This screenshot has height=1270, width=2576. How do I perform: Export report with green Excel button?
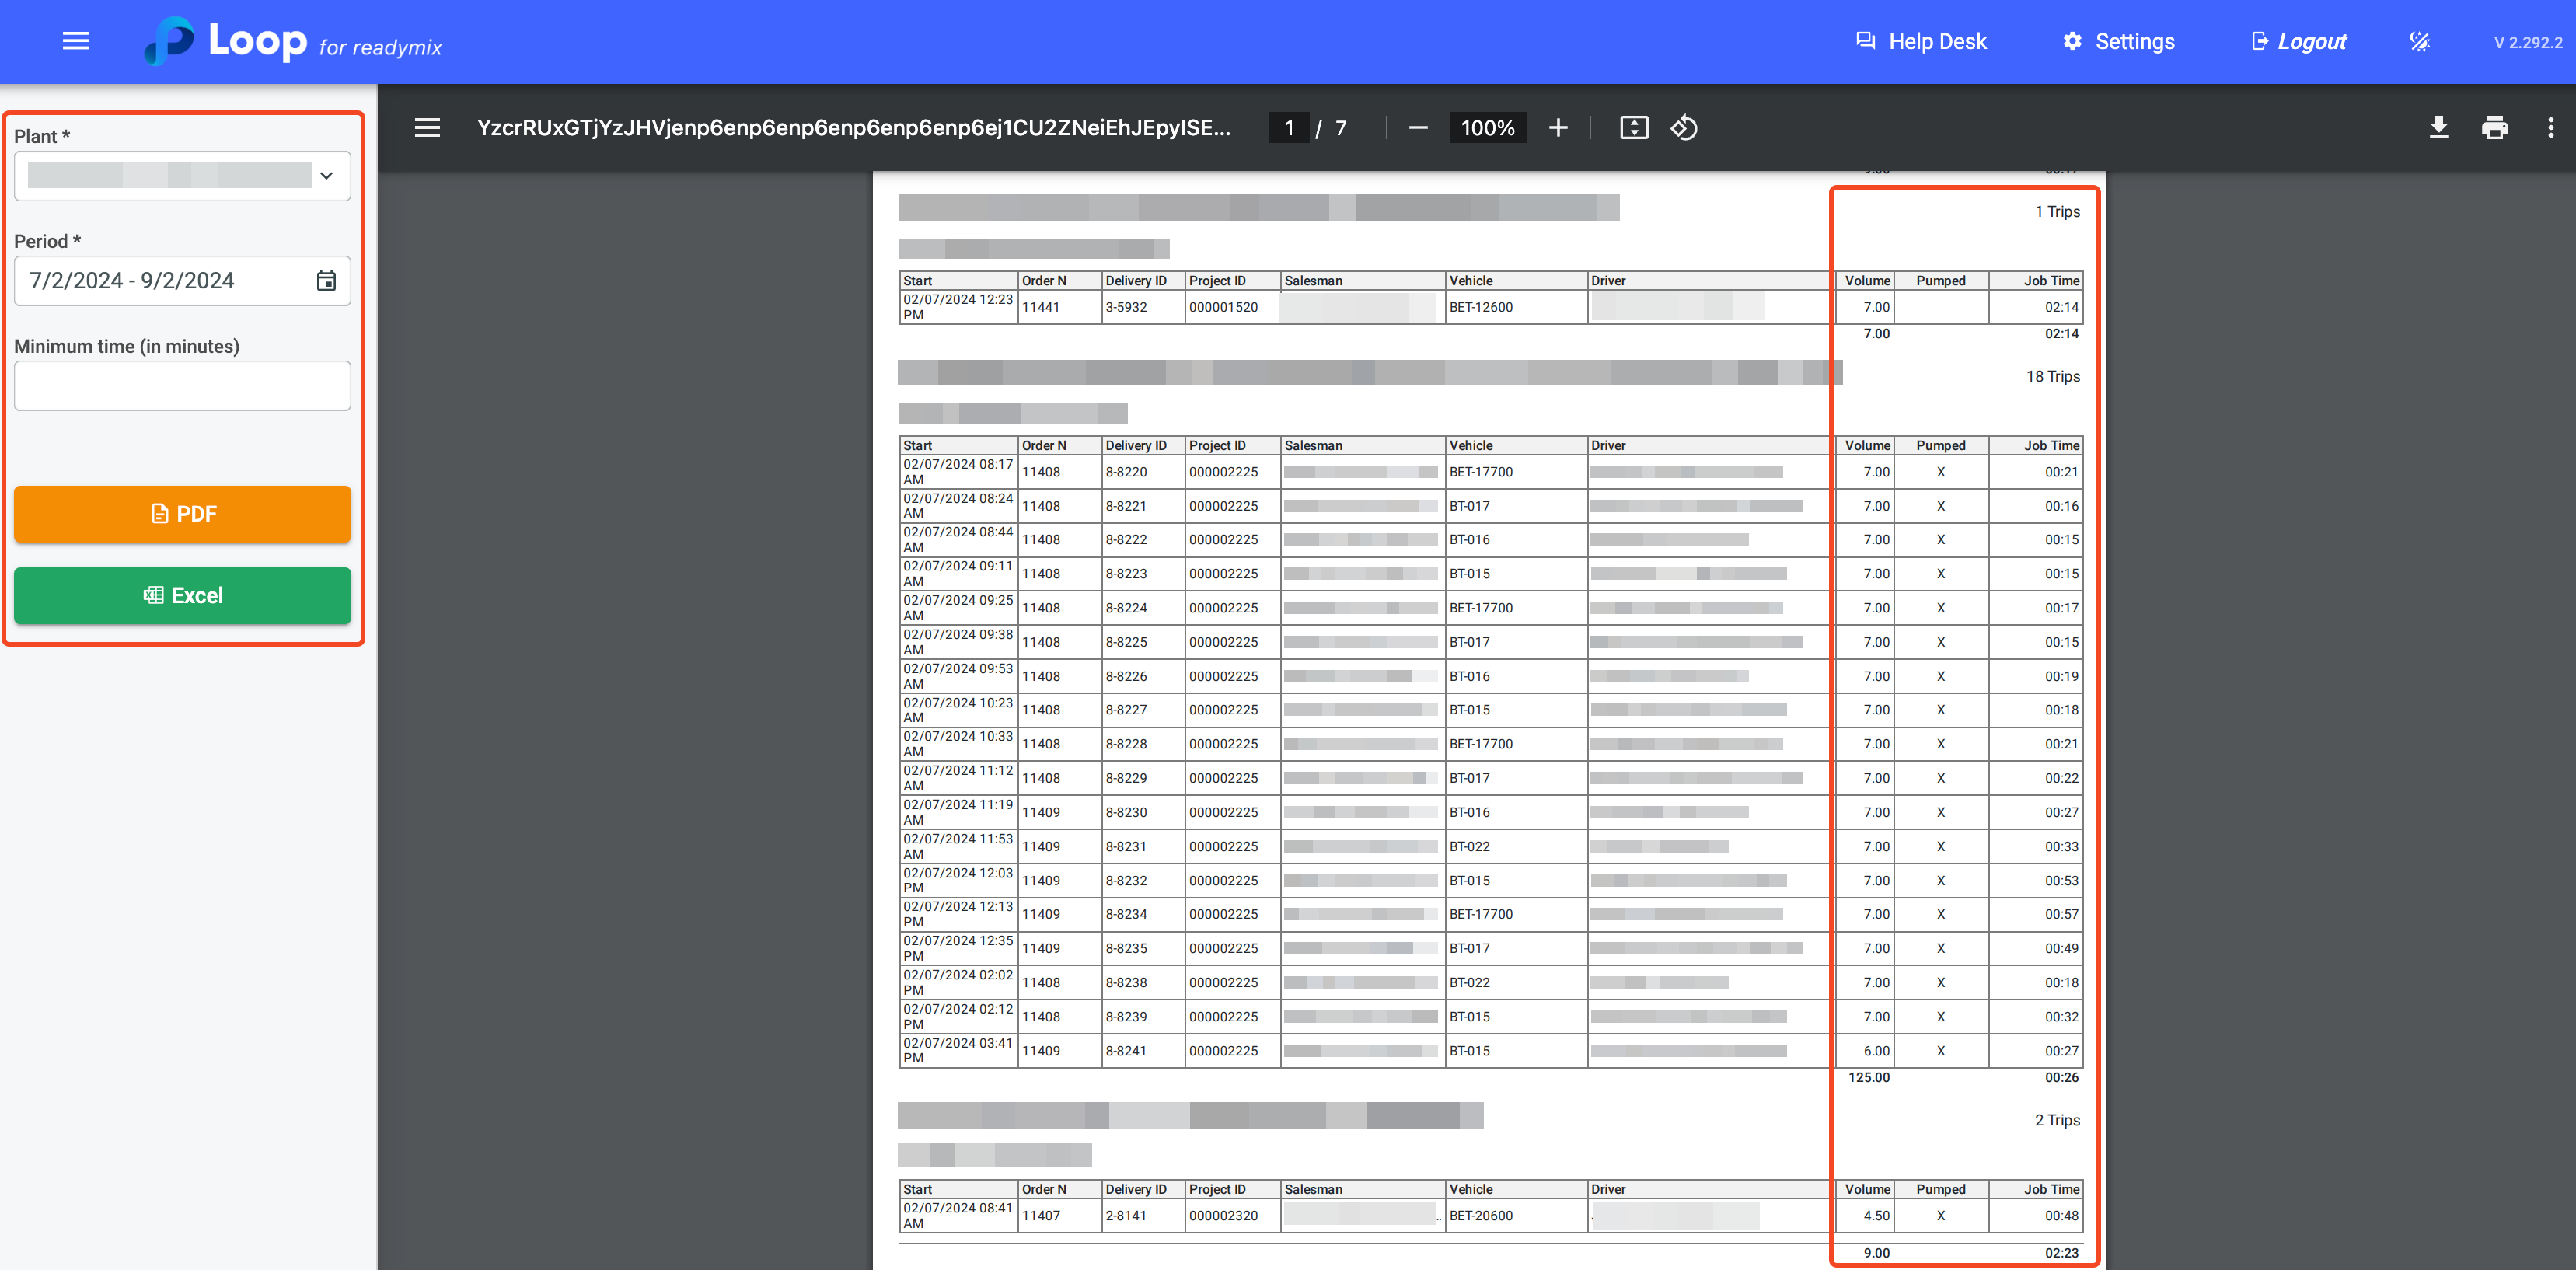pyautogui.click(x=182, y=596)
